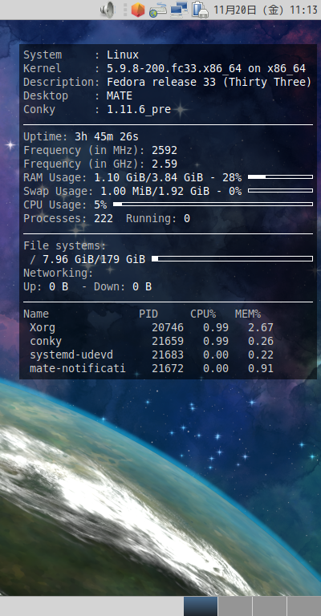Click the "PID" column header
The height and width of the screenshot is (616, 321).
tap(148, 314)
